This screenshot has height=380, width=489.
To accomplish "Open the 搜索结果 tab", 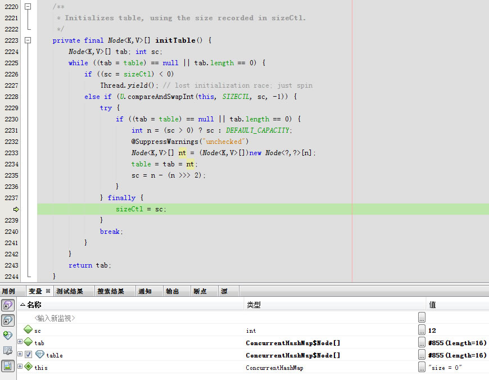I will coord(111,291).
